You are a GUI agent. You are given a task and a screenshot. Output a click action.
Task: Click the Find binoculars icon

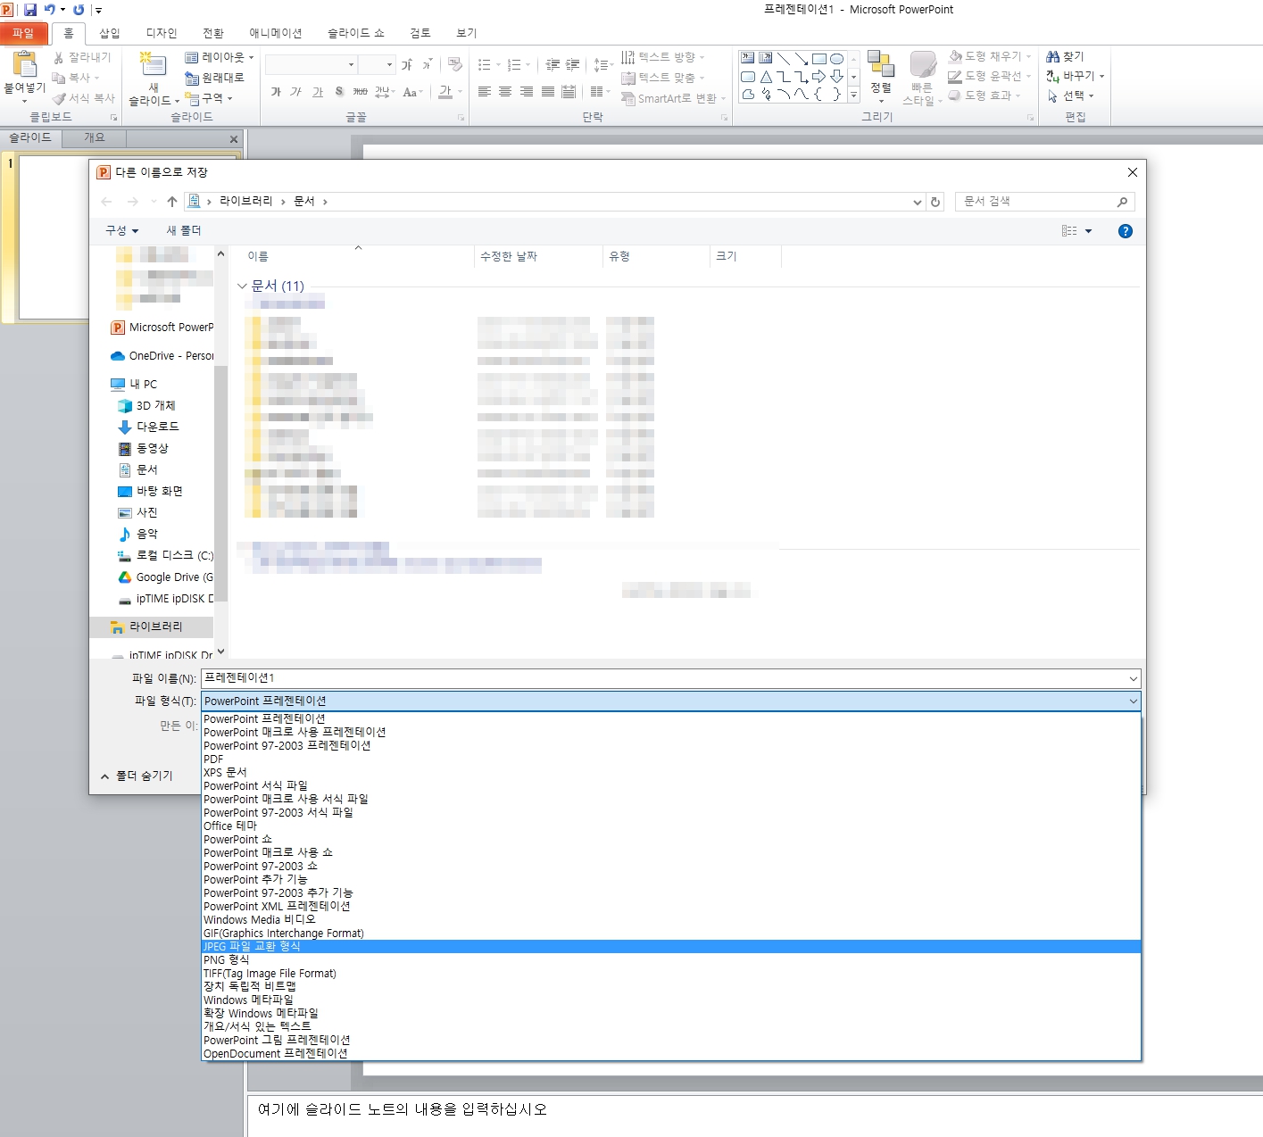point(1053,56)
